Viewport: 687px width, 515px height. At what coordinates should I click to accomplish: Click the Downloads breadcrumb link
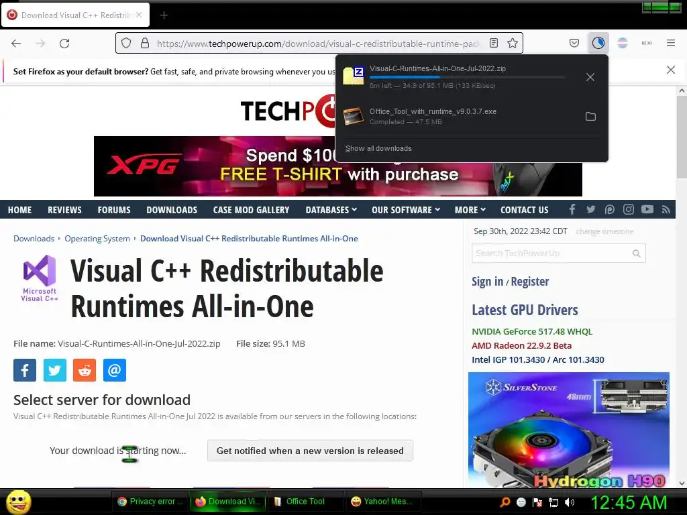[34, 239]
